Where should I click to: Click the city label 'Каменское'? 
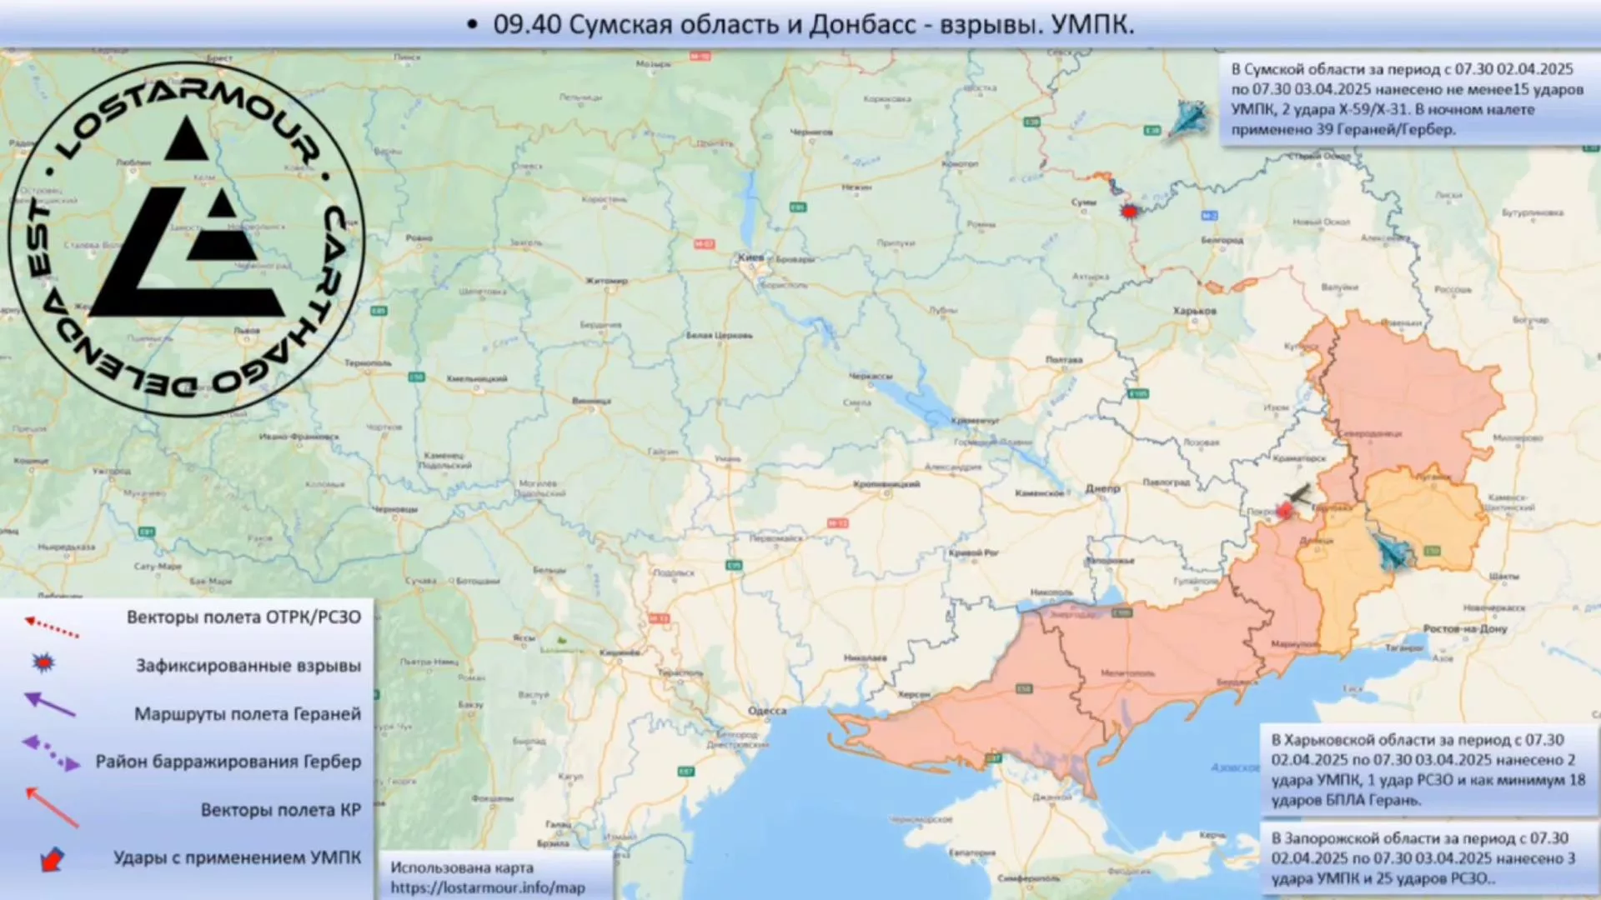point(1039,493)
